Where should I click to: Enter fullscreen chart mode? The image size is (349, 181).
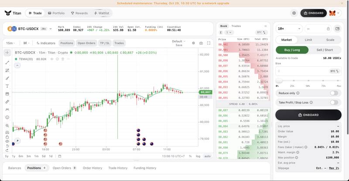click(x=209, y=43)
